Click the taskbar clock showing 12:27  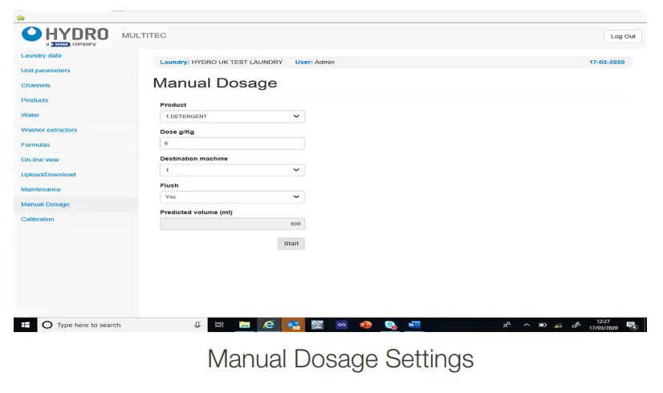coord(604,325)
